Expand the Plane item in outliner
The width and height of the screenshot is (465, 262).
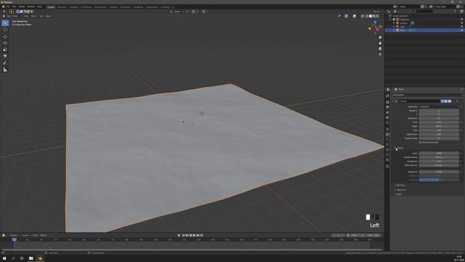pos(394,31)
